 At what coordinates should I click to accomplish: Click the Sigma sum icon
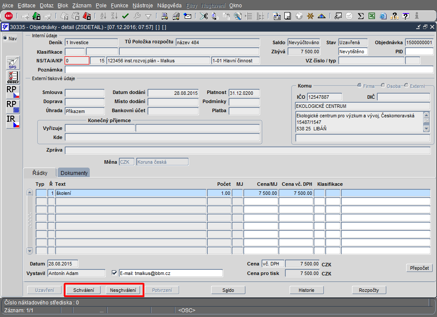[361, 16]
